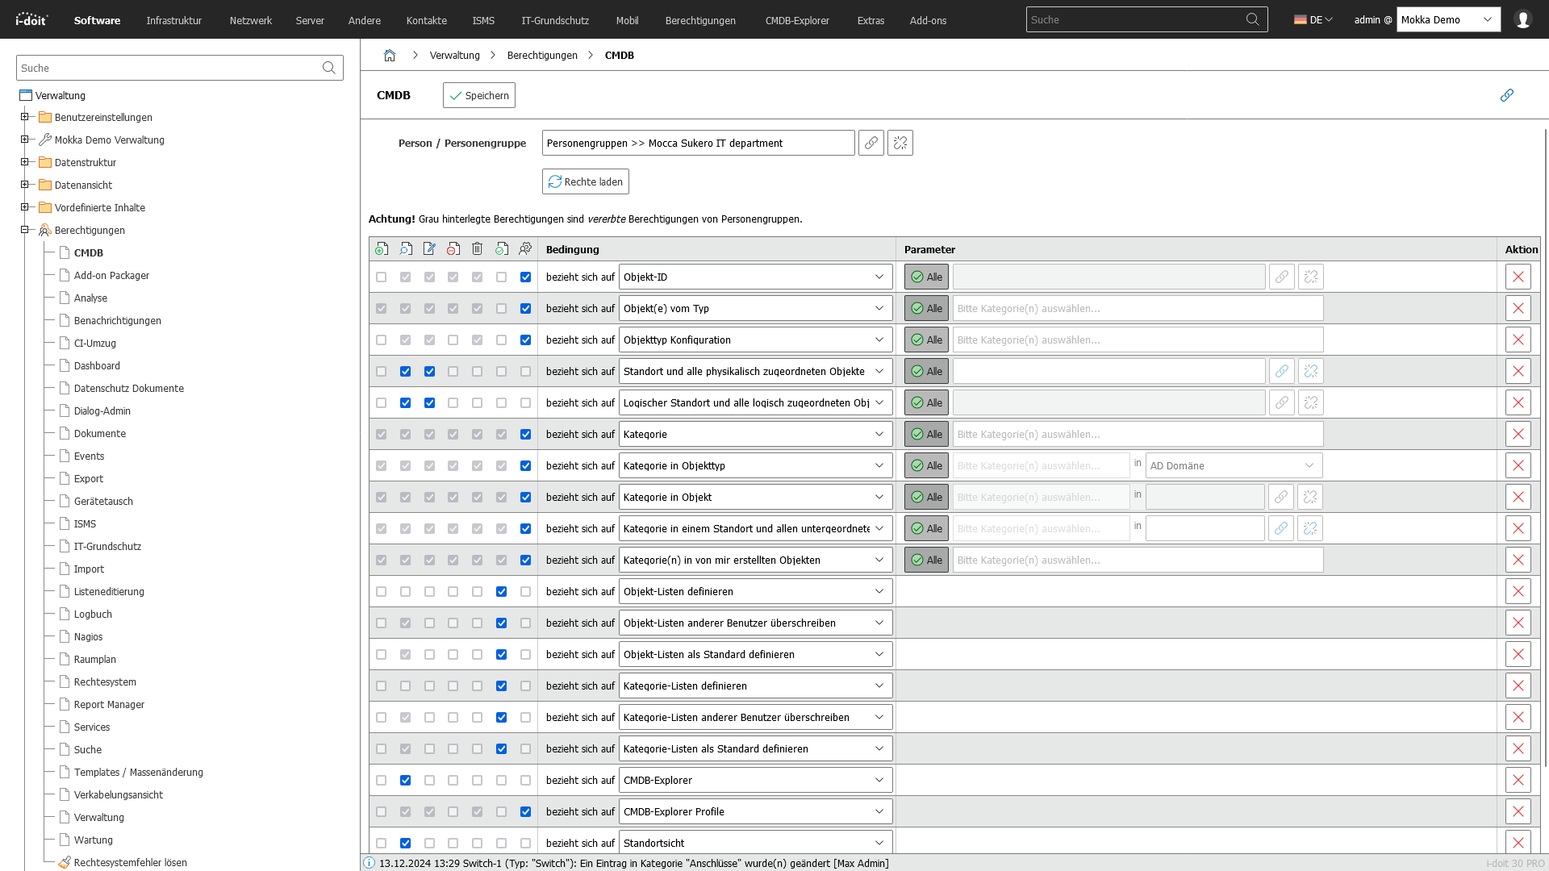Click the Speichern button

(x=479, y=95)
